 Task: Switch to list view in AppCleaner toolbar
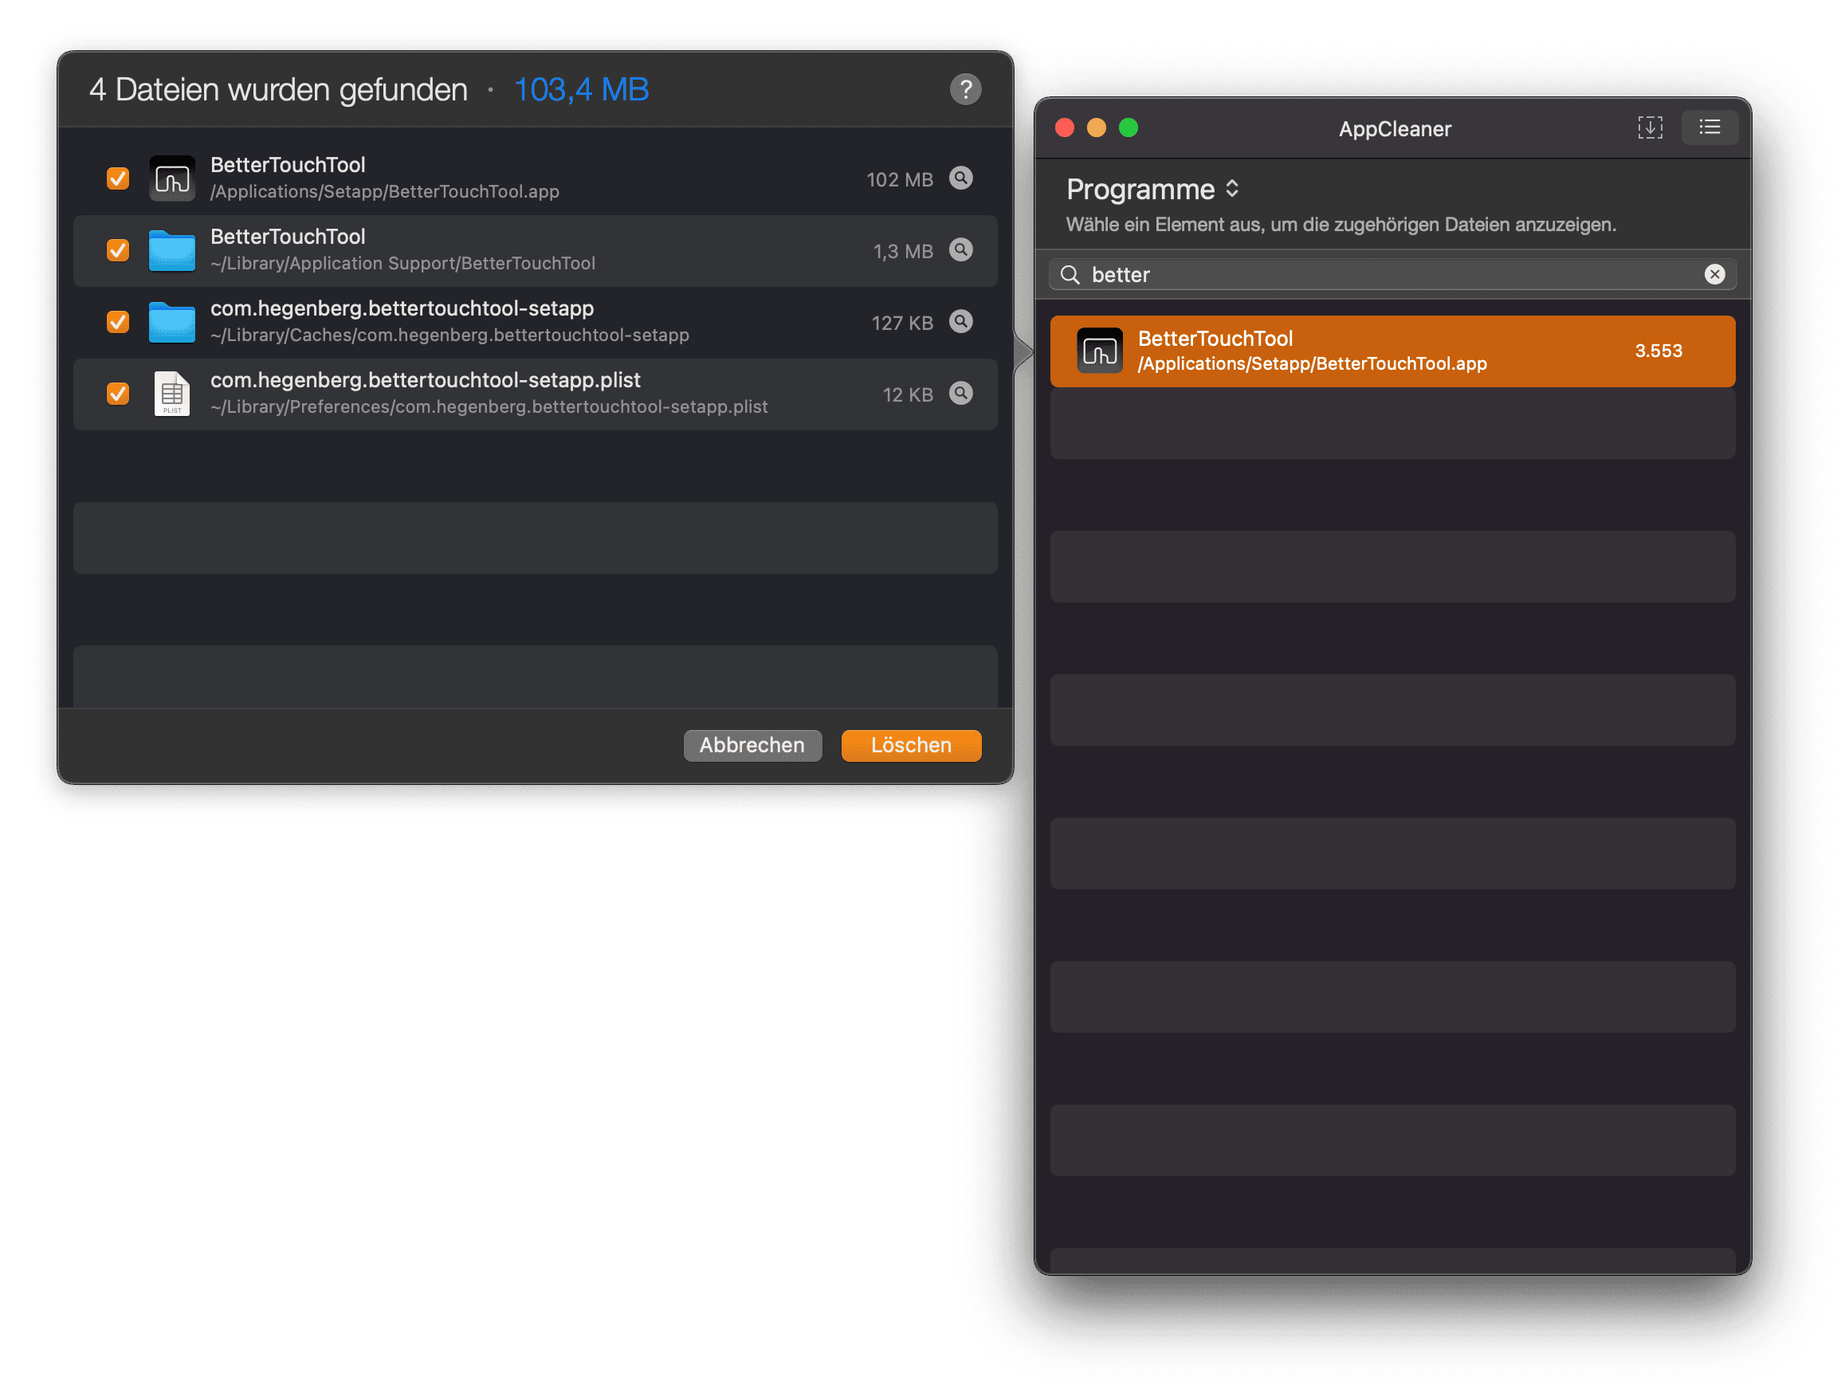1709,128
